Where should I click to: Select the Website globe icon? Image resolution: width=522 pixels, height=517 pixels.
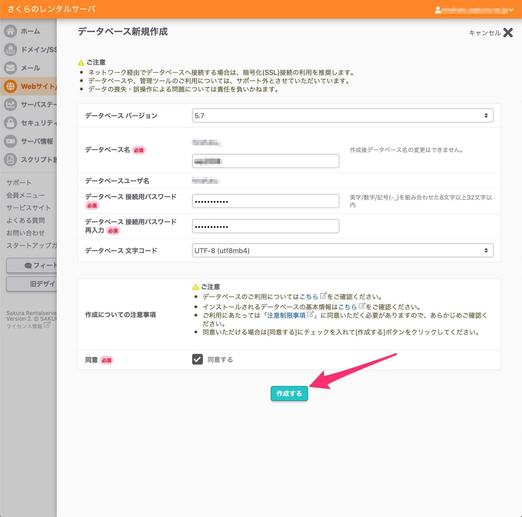[x=10, y=86]
